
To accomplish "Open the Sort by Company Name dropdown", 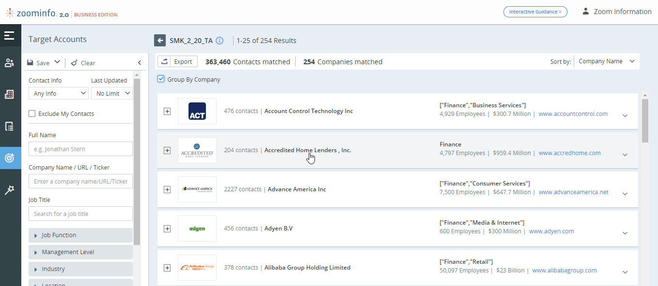I will pos(606,61).
